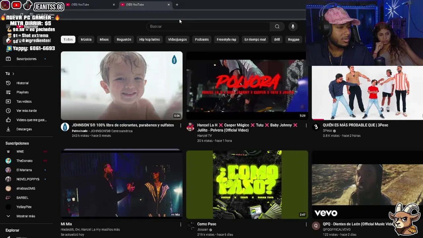423x238 pixels.
Task: Switch to first YouTube browser tab
Action: 89,5
